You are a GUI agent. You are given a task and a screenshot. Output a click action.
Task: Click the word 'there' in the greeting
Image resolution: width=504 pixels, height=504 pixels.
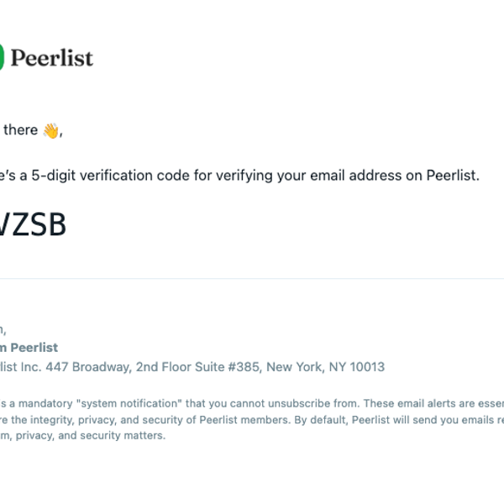point(21,130)
